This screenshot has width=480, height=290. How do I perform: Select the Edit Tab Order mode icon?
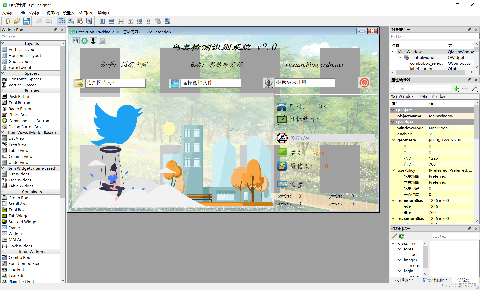[x=89, y=21]
